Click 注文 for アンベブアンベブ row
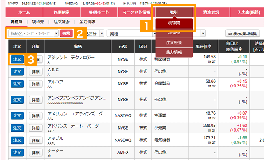The height and width of the screenshot is (160, 264). 17,100
